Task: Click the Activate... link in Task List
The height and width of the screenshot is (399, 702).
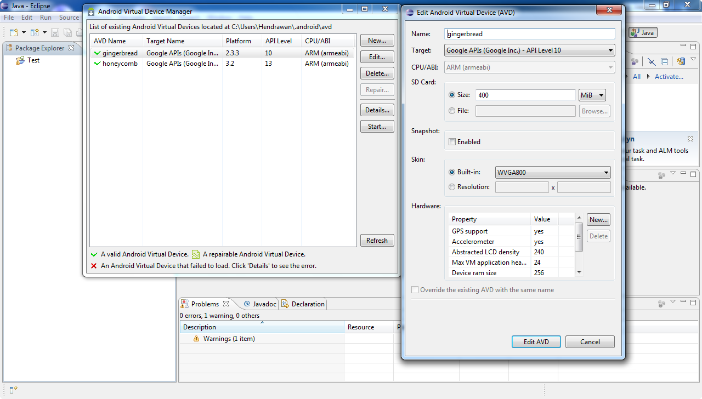Action: [x=669, y=77]
